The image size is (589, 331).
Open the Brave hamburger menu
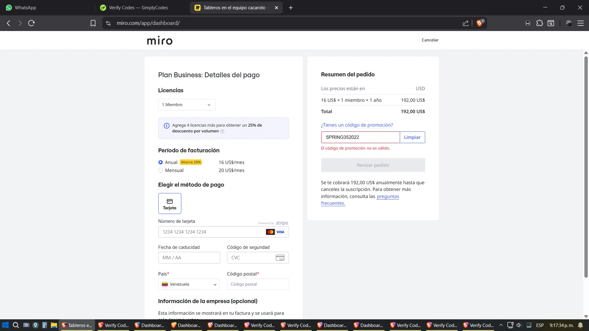(x=580, y=23)
